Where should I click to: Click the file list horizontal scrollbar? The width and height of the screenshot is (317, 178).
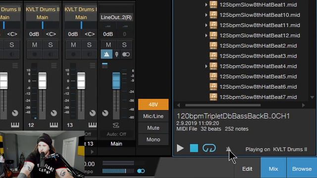click(223, 105)
